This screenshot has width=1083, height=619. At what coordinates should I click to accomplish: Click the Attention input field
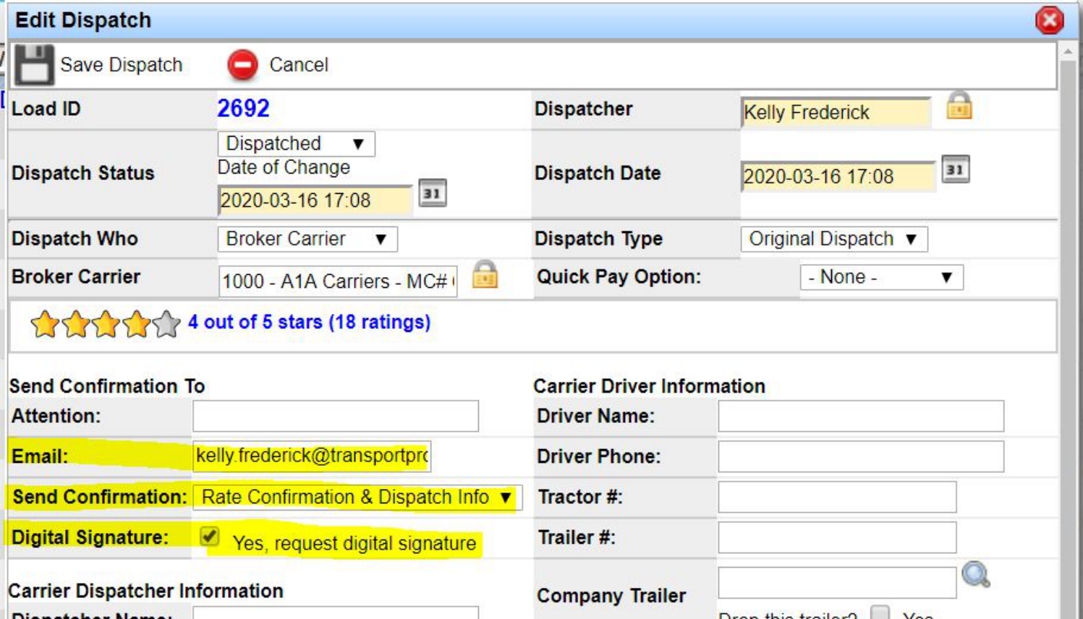coord(336,416)
